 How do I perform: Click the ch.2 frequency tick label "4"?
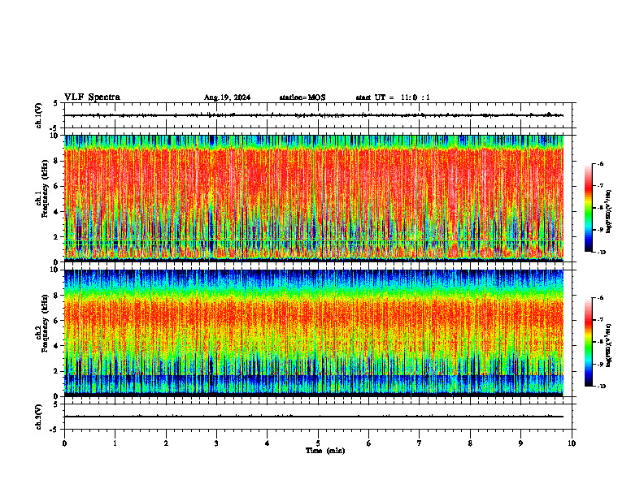[x=57, y=346]
